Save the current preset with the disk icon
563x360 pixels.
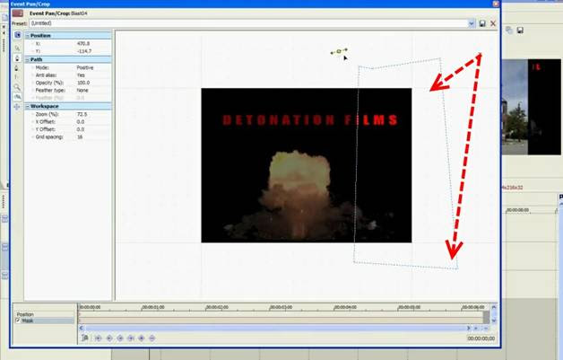pyautogui.click(x=482, y=23)
